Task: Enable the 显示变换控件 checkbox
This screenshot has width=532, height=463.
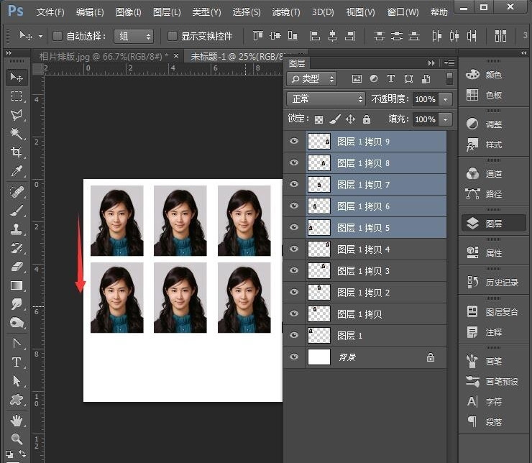Action: [x=173, y=36]
